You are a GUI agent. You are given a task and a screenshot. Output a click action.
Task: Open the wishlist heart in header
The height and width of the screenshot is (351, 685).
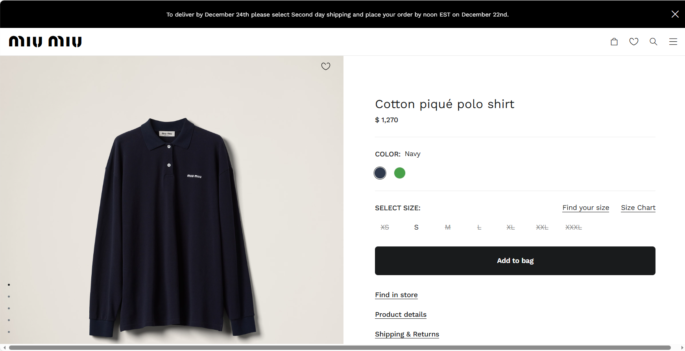633,42
